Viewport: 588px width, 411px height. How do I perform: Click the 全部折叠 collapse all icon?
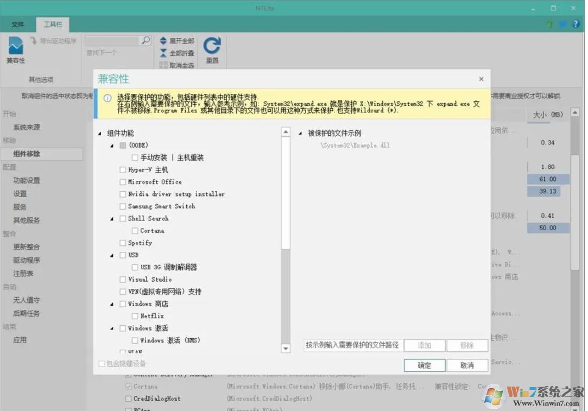coord(163,53)
